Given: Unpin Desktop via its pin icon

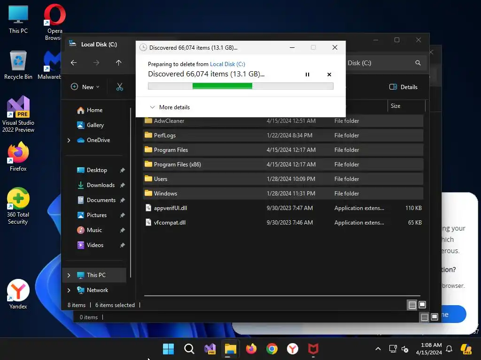Looking at the screenshot, I should (123, 170).
